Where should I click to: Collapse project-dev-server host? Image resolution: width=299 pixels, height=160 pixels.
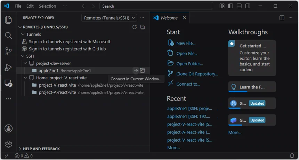(x=25, y=63)
